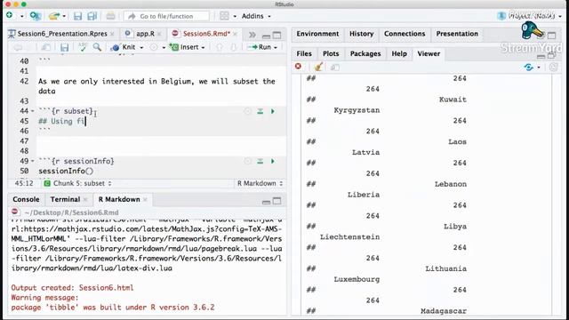
Task: Run the sessionInfo chunk play icon
Action: click(x=273, y=161)
